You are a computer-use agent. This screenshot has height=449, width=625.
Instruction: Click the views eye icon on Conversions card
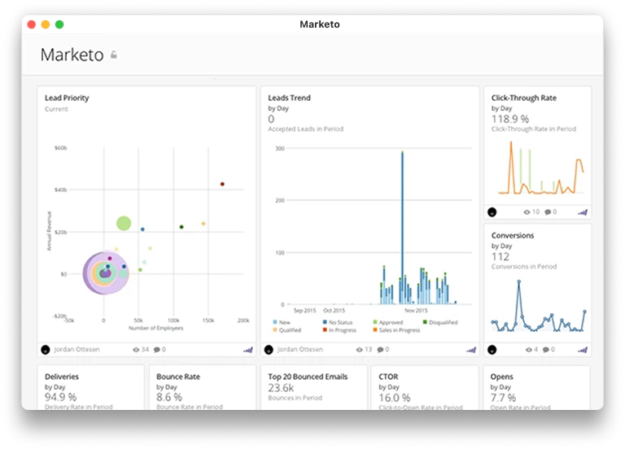(x=528, y=350)
